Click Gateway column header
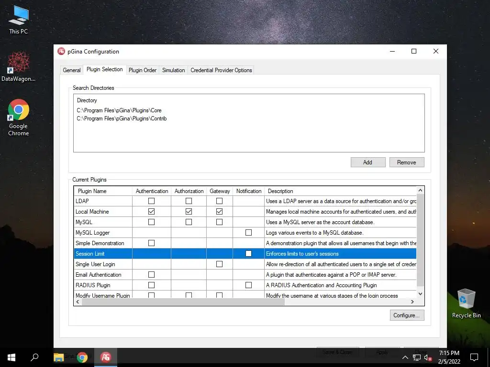Viewport: 490px width, 367px height. 220,191
